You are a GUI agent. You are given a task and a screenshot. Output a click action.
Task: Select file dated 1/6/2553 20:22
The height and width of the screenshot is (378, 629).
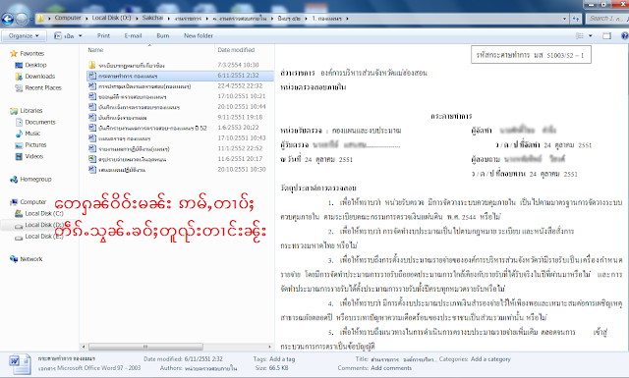180,128
